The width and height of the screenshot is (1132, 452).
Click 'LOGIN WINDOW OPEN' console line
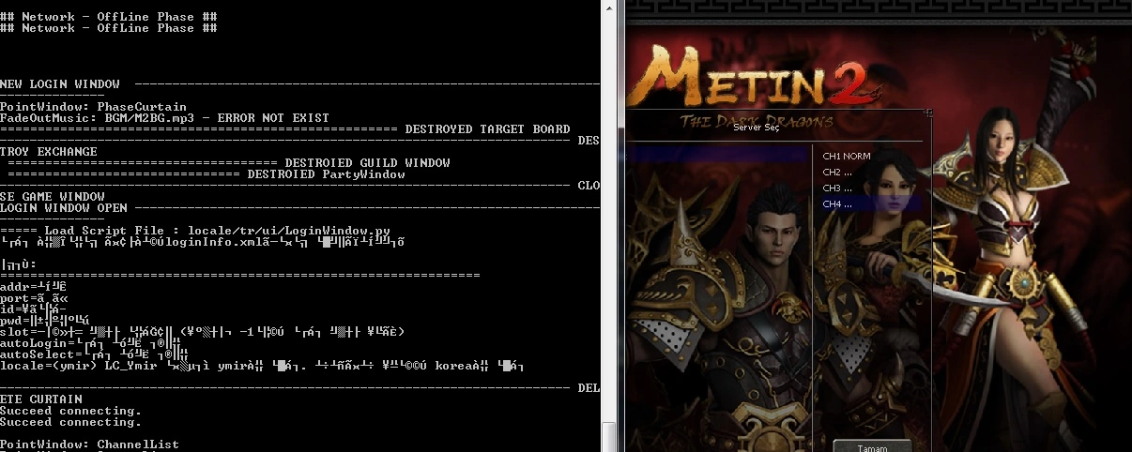tap(64, 208)
